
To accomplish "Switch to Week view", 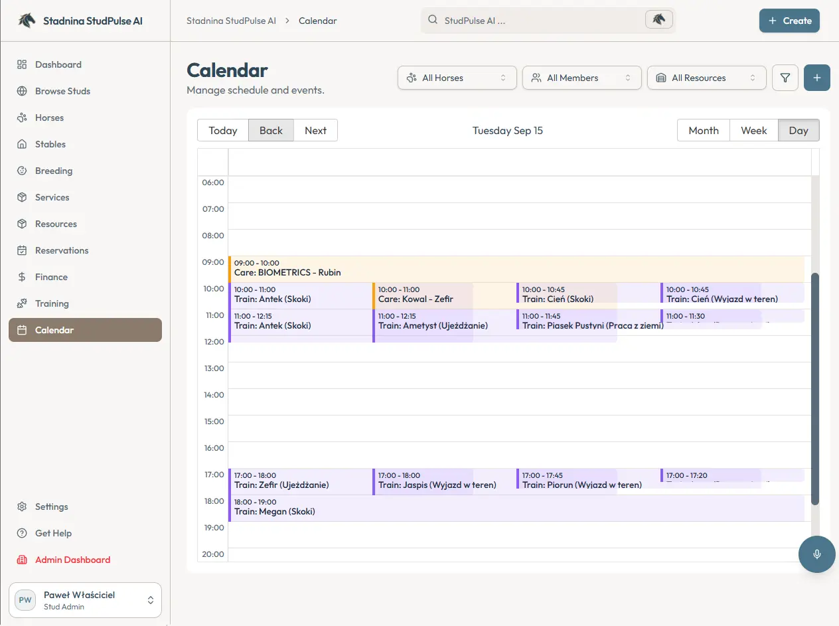I will pyautogui.click(x=754, y=130).
